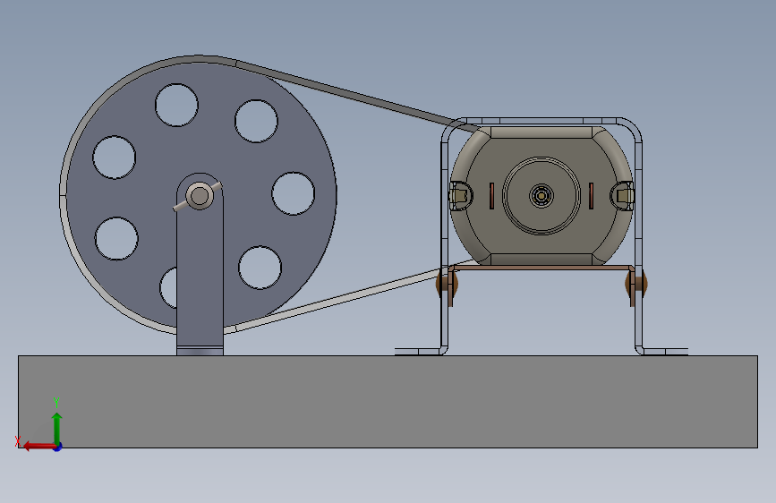Select the topmost hole in the flywheel
Image resolution: width=776 pixels, height=503 pixels.
[176, 105]
